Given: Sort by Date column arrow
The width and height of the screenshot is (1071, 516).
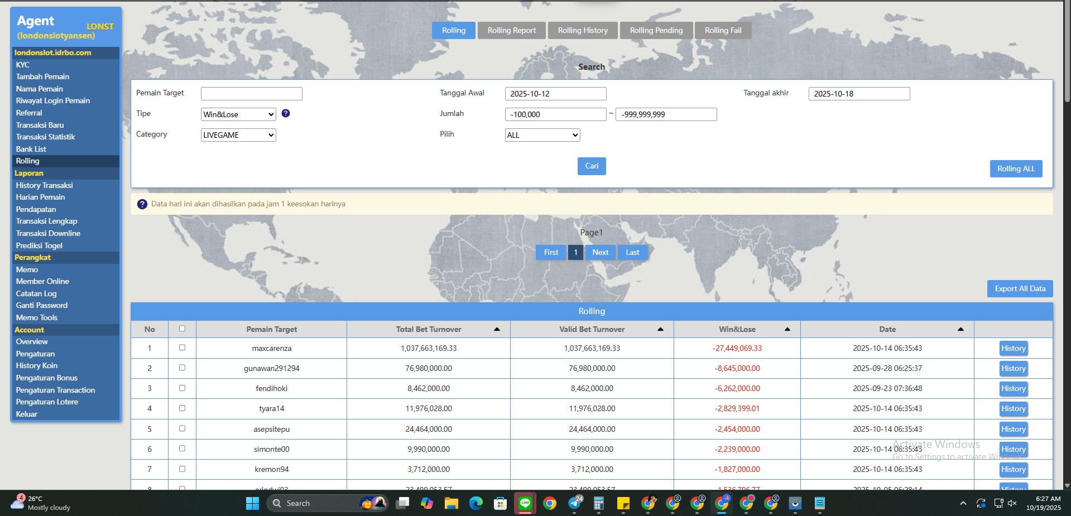Looking at the screenshot, I should tap(960, 329).
